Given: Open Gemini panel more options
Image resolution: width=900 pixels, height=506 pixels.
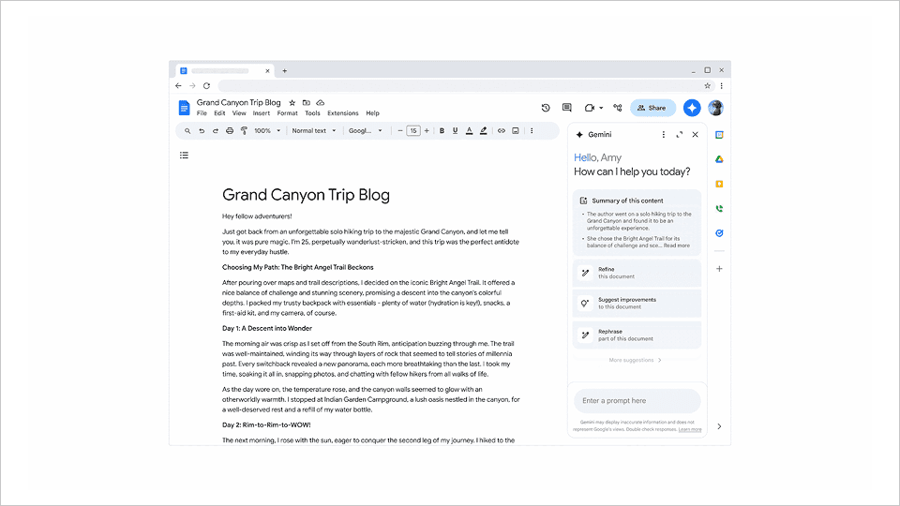Looking at the screenshot, I should pyautogui.click(x=664, y=134).
